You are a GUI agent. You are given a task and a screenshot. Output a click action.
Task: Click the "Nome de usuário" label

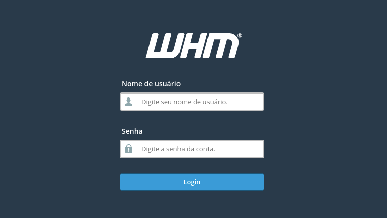(151, 84)
